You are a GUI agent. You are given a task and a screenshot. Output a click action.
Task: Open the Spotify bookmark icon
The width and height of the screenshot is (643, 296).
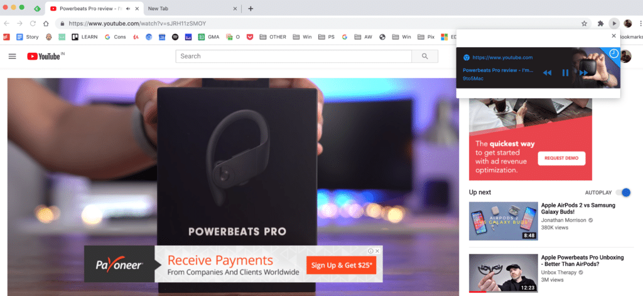click(x=175, y=37)
